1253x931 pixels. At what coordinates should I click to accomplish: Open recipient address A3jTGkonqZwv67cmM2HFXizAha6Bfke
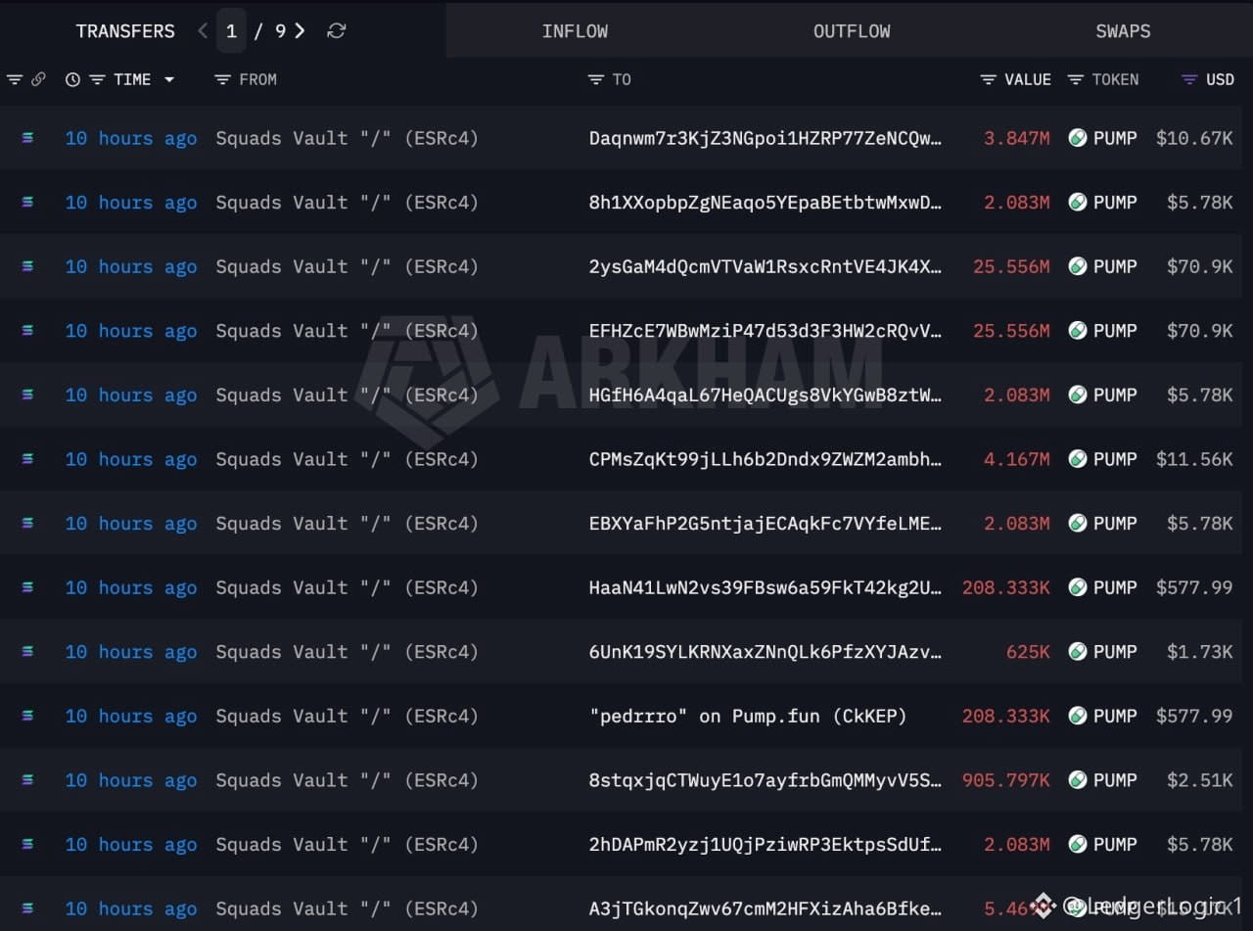766,908
